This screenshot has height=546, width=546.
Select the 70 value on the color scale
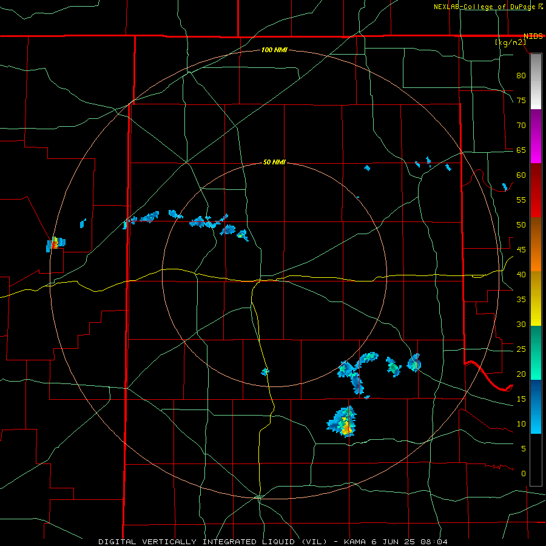(521, 126)
